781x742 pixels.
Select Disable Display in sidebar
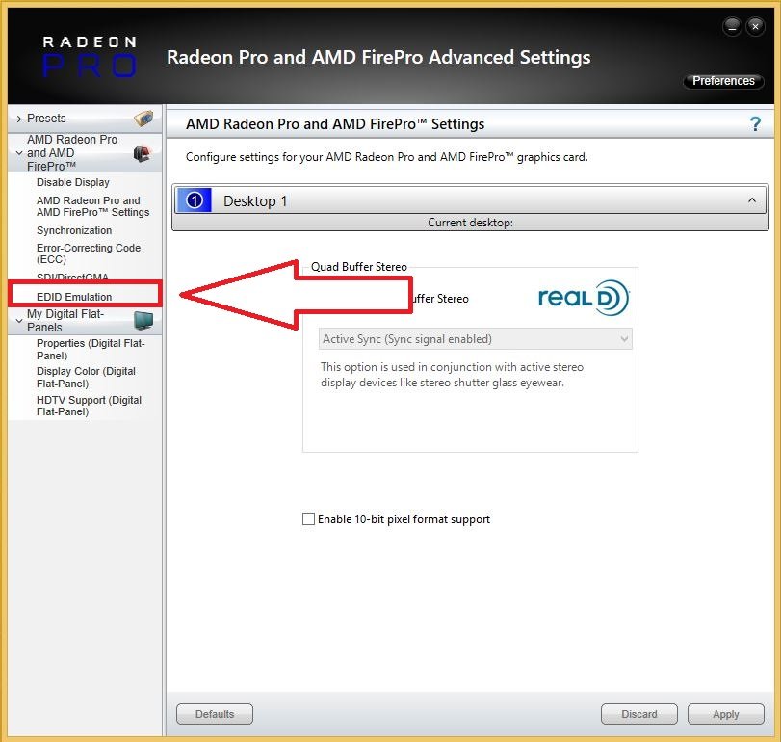click(x=73, y=182)
